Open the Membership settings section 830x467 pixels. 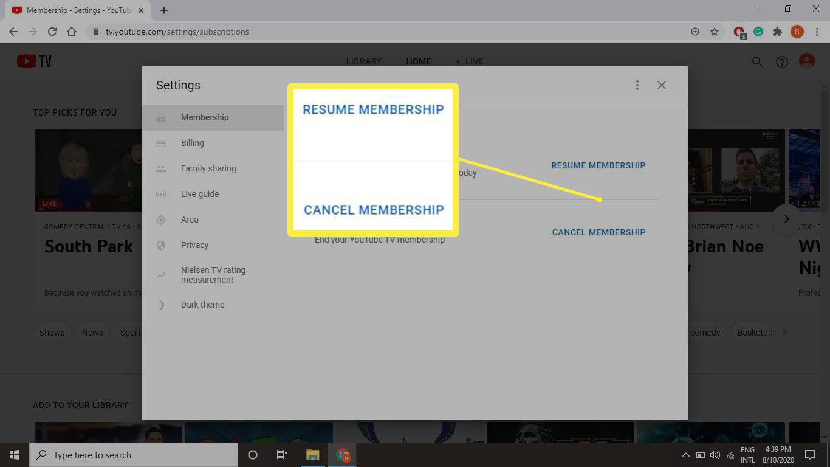pyautogui.click(x=213, y=117)
